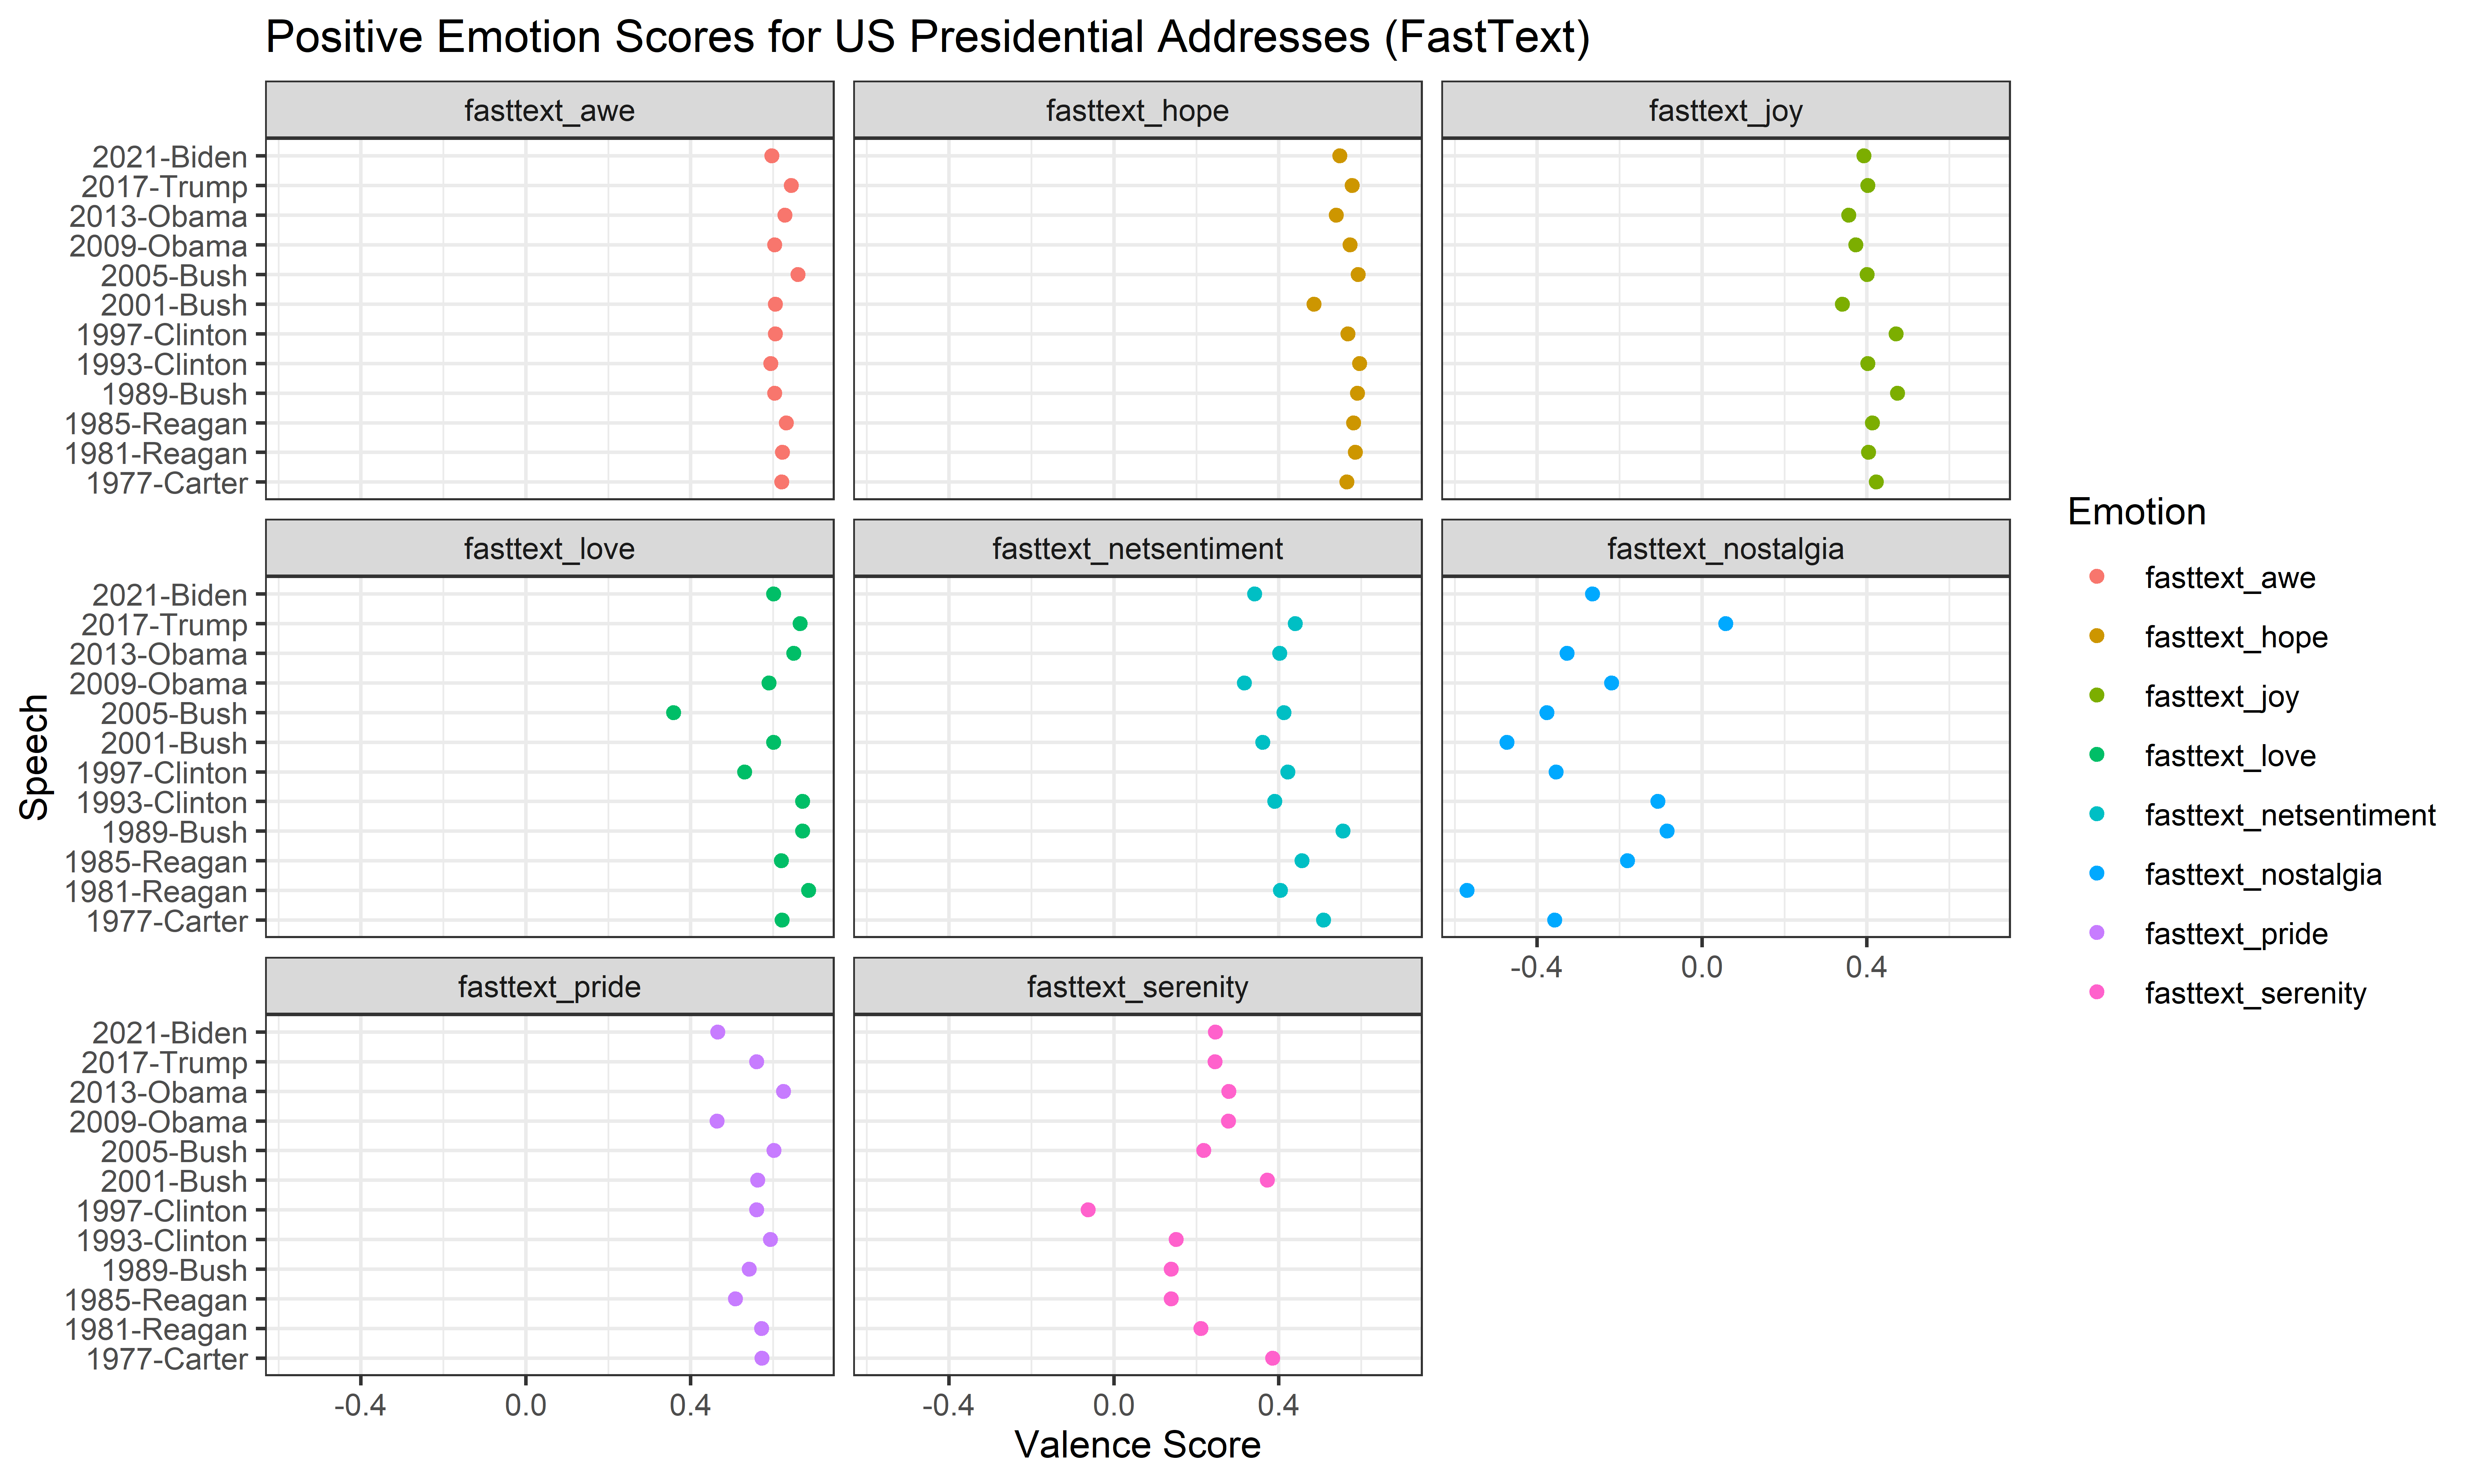The width and height of the screenshot is (2474, 1484).
Task: Select the fasttext_netsentiment panel header strip
Action: tap(1137, 548)
